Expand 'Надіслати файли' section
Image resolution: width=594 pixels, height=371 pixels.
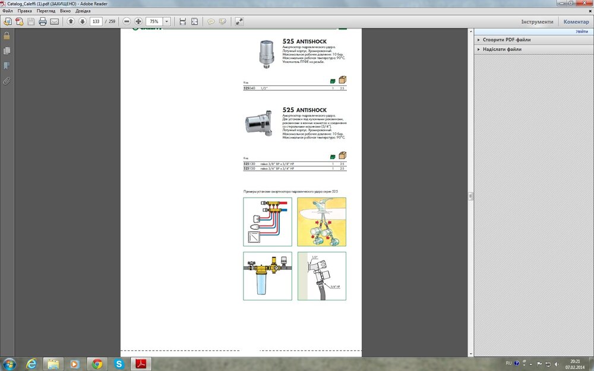pos(501,49)
